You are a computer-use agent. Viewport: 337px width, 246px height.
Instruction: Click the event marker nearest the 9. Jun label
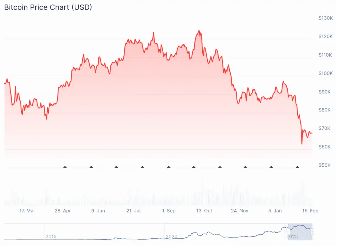tap(91, 167)
